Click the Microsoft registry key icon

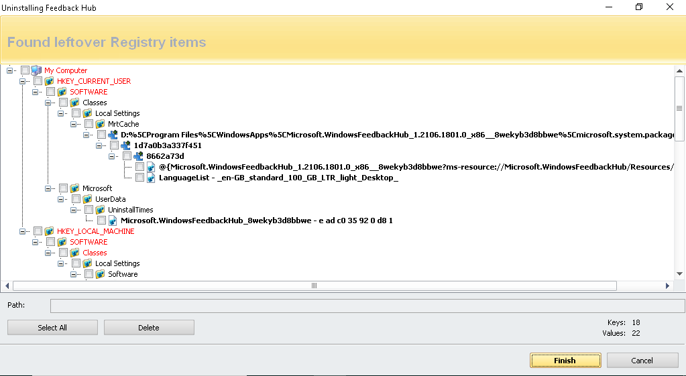tap(74, 188)
